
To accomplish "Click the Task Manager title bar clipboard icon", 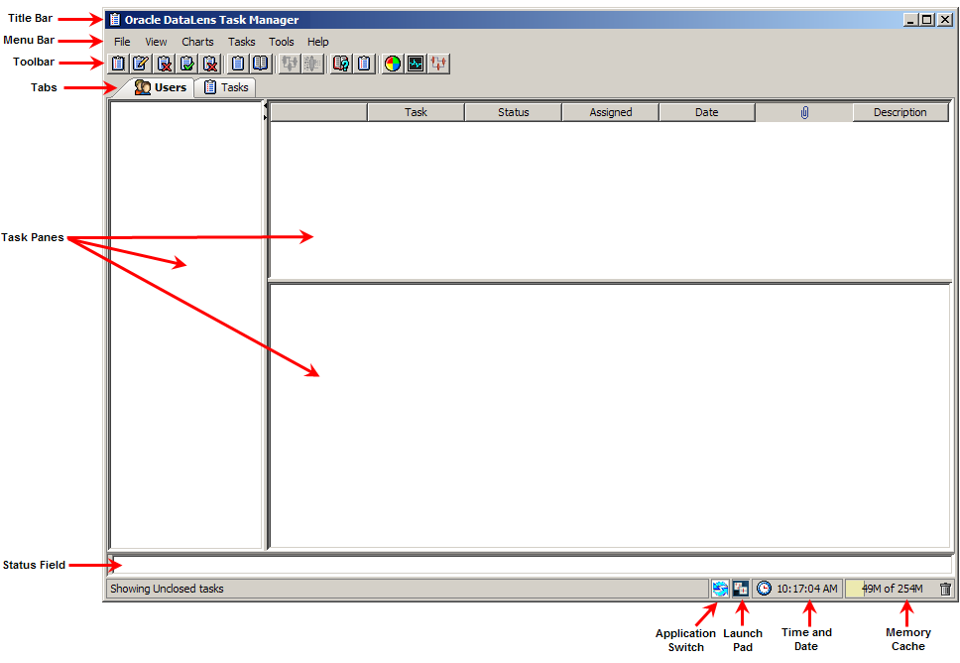I will point(114,20).
